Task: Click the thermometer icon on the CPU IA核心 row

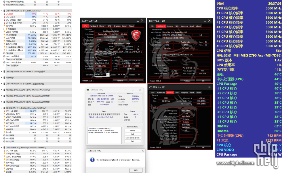Action: point(4,17)
